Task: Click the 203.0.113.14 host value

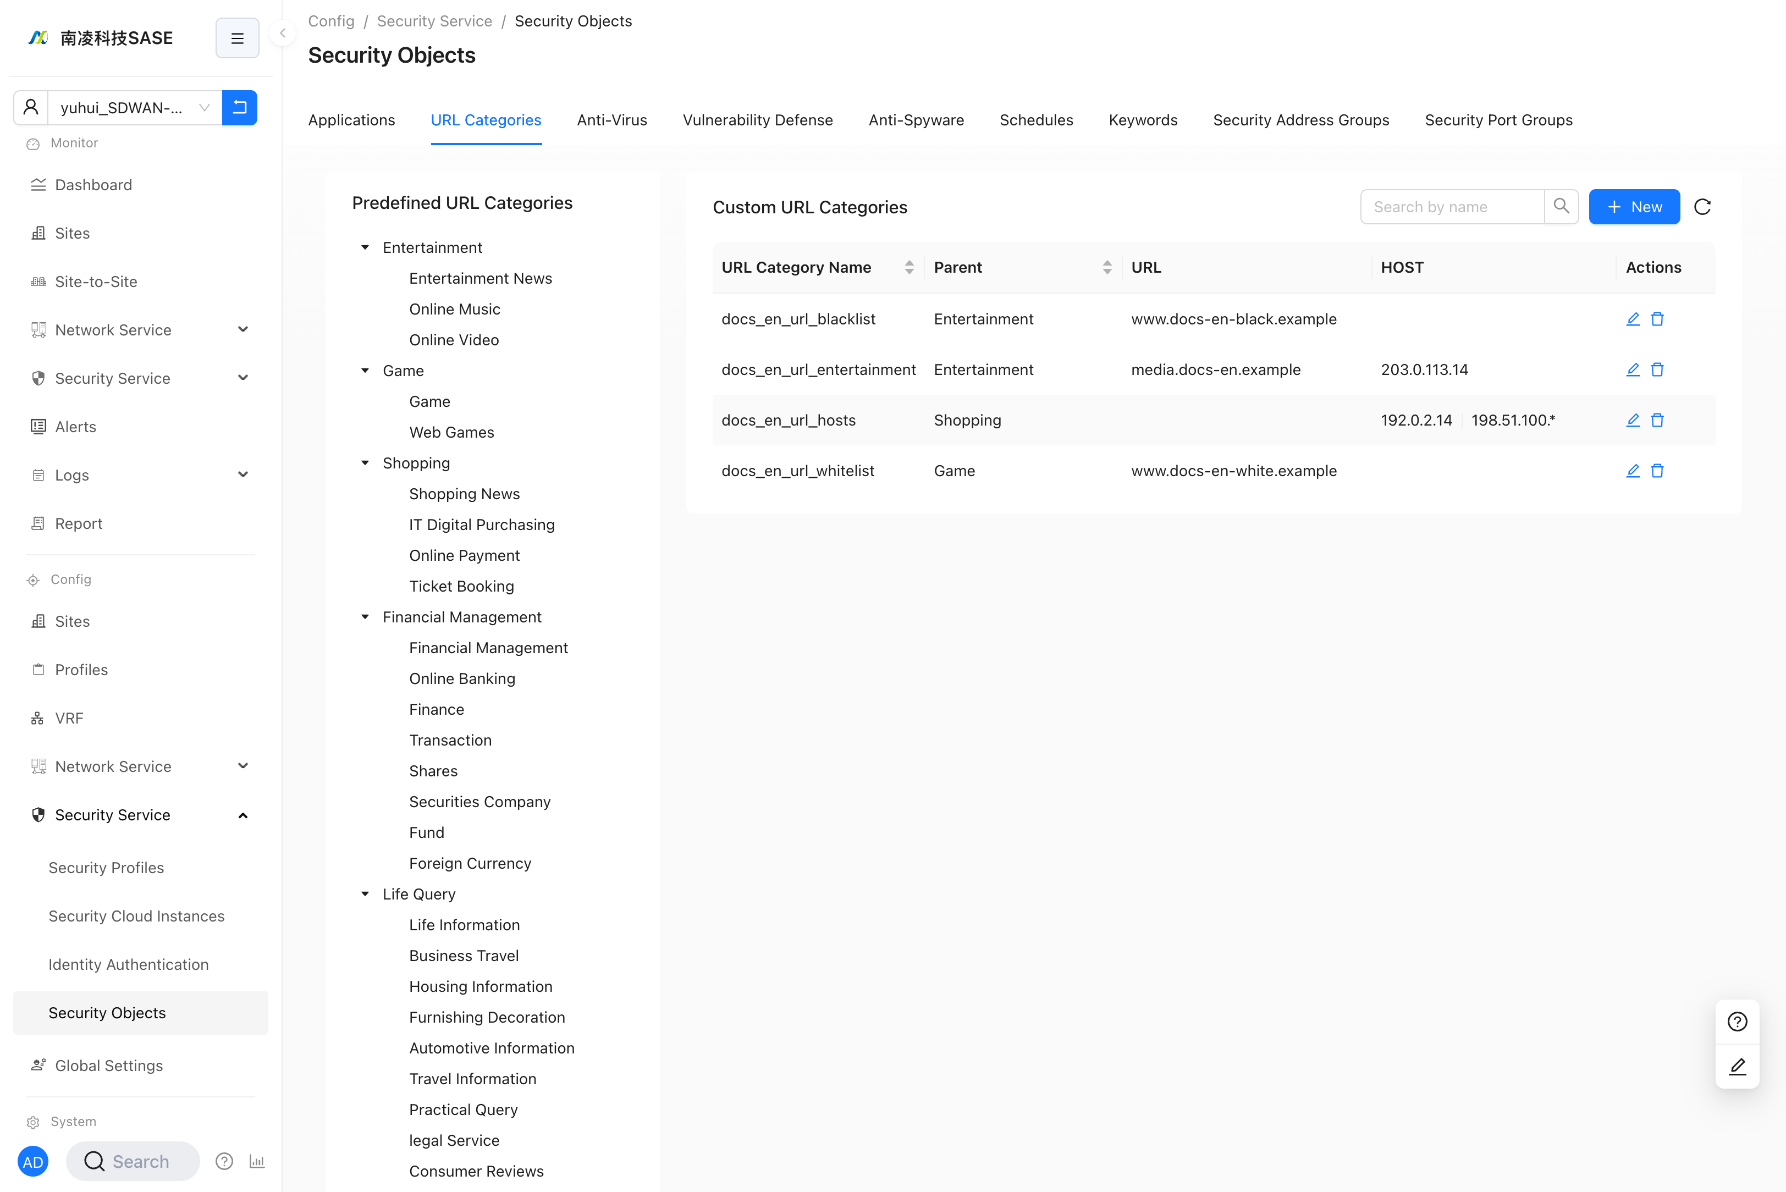Action: coord(1425,369)
